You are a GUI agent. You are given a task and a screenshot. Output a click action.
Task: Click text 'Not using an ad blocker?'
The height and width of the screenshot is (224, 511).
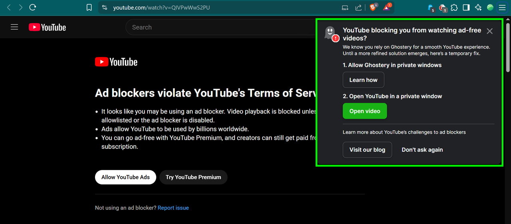point(126,208)
